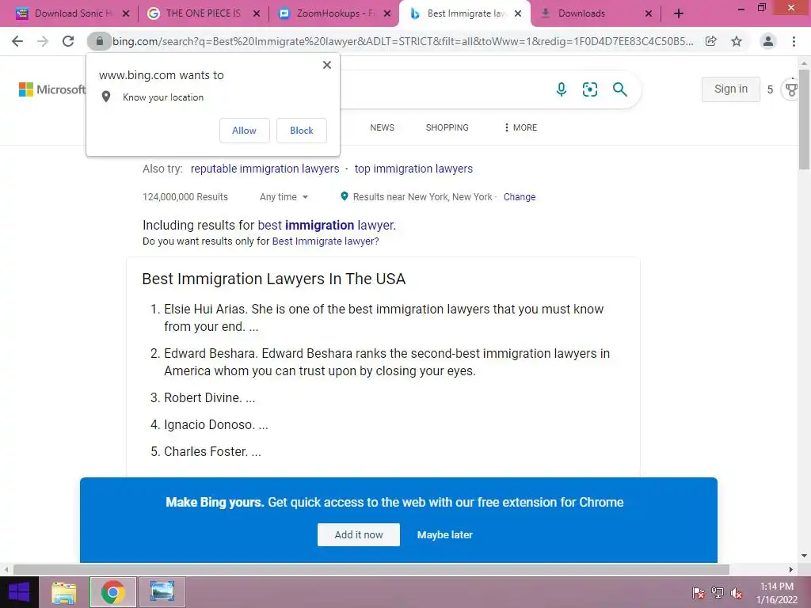Open the NEWS search category

(x=383, y=127)
